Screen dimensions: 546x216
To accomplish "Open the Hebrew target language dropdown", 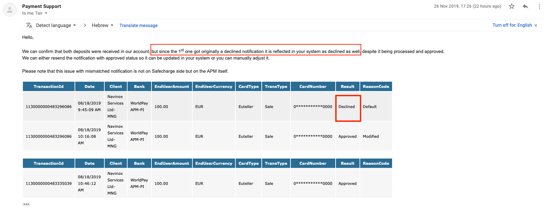I will (x=103, y=25).
